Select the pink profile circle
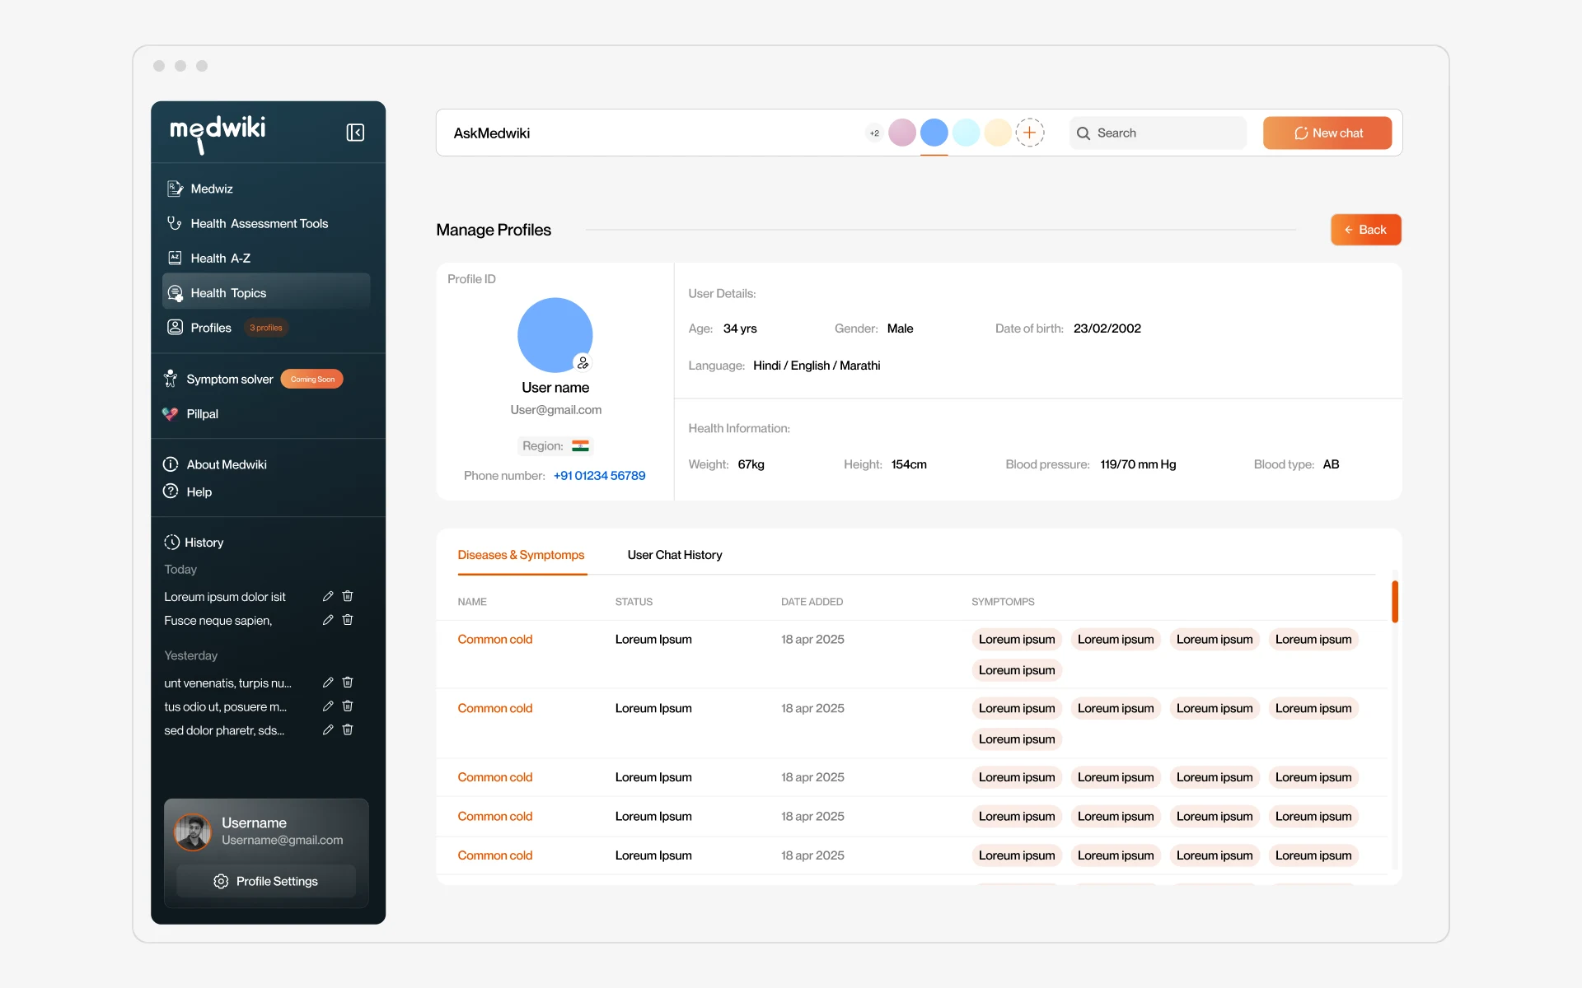The height and width of the screenshot is (988, 1582). pyautogui.click(x=902, y=133)
